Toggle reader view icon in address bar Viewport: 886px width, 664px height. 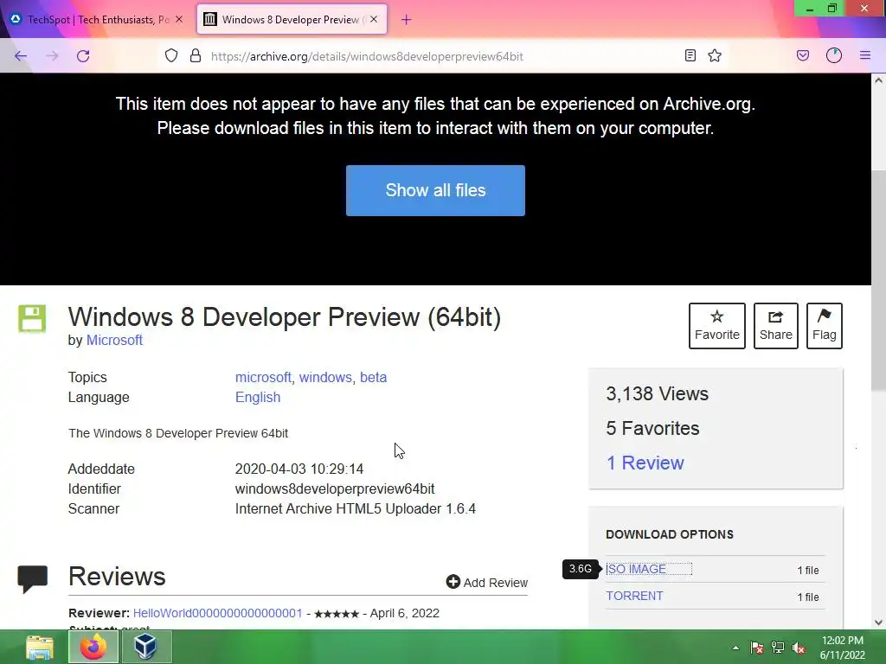[x=690, y=55]
